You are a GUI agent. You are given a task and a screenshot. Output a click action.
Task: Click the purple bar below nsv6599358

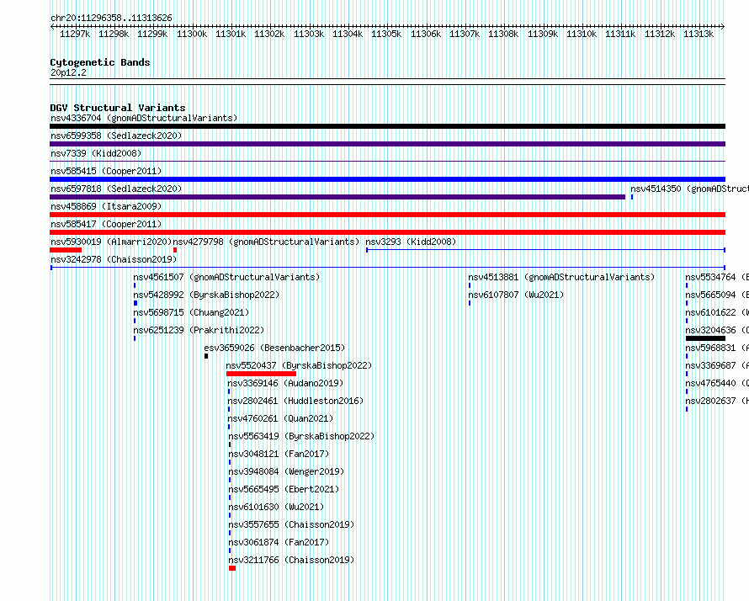[387, 144]
